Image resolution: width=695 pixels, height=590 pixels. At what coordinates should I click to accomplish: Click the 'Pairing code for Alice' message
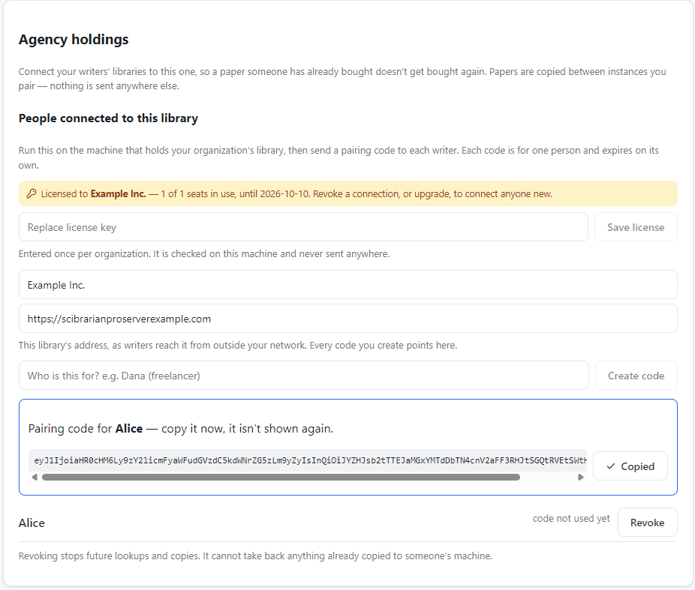(181, 429)
